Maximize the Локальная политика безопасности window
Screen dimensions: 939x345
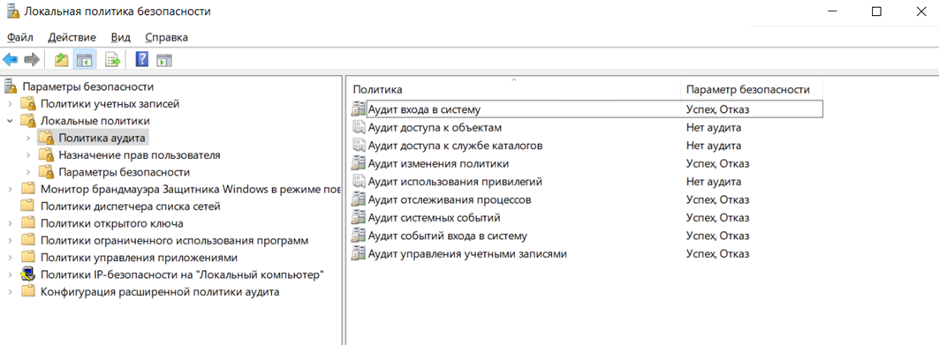click(x=876, y=11)
